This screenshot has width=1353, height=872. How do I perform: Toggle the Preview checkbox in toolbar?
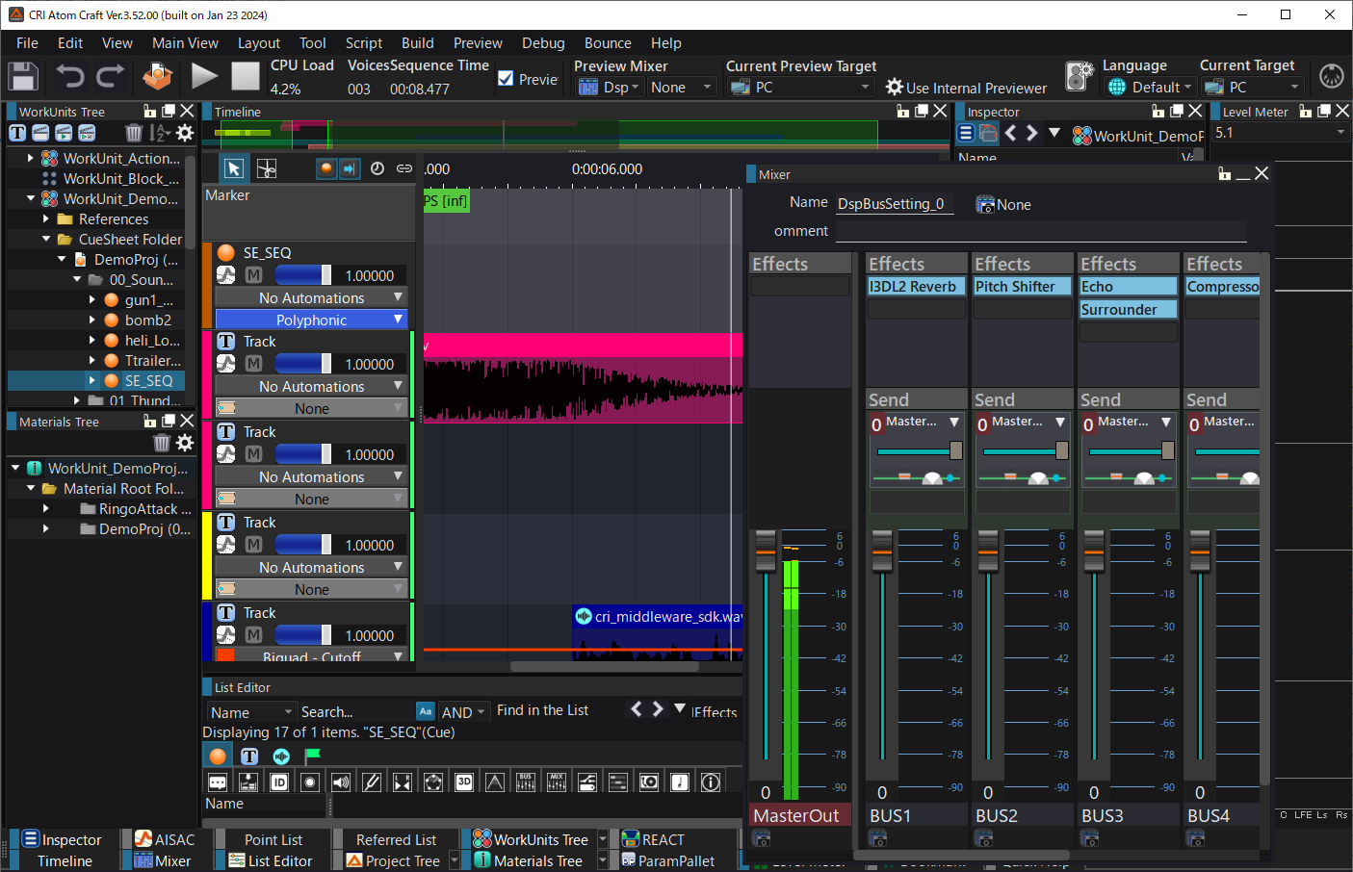pos(506,79)
